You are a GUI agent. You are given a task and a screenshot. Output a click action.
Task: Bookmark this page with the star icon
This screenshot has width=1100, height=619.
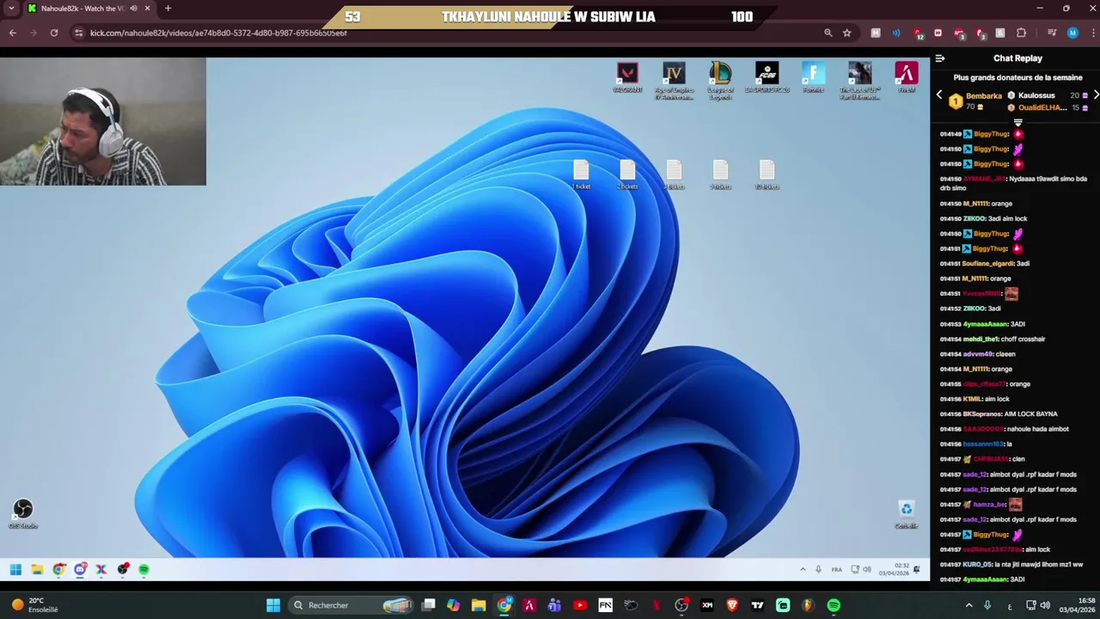[847, 33]
